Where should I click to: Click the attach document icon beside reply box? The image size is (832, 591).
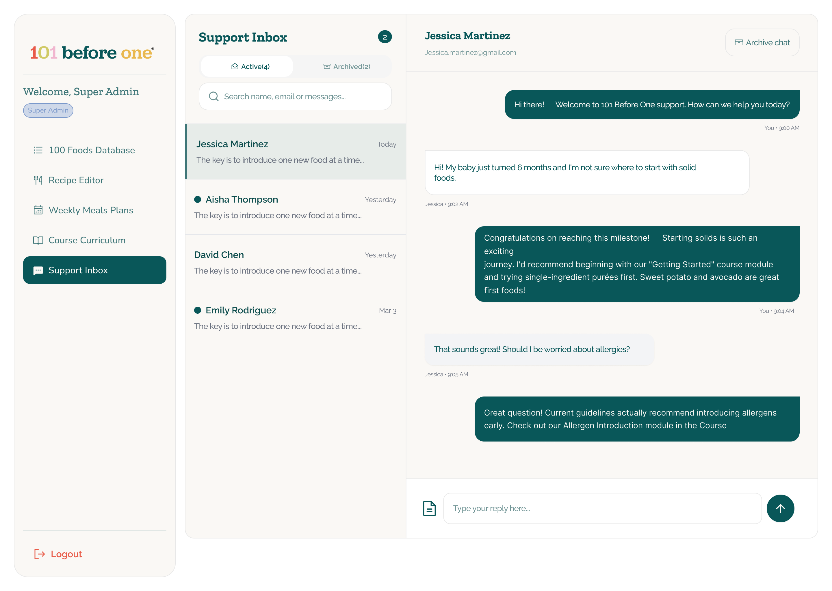(429, 508)
